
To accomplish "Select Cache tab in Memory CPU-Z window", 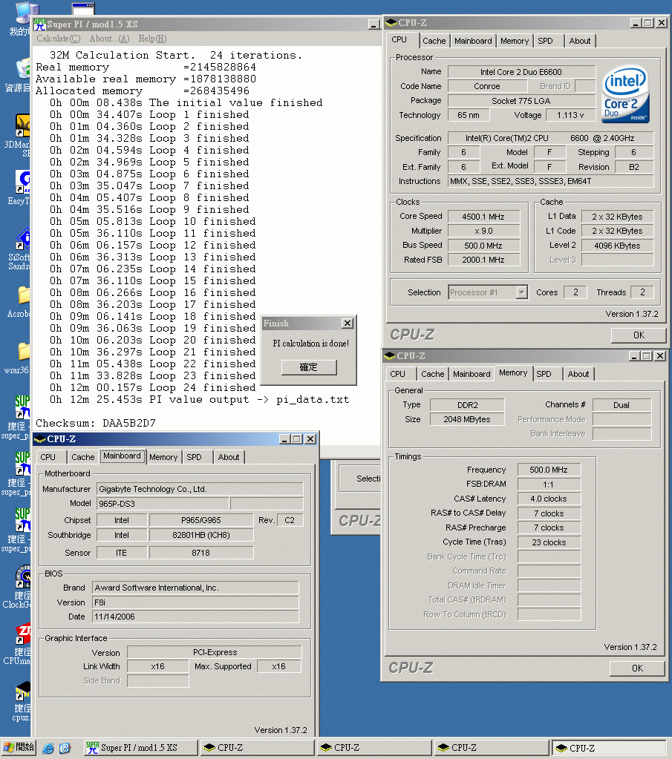I will pos(432,374).
